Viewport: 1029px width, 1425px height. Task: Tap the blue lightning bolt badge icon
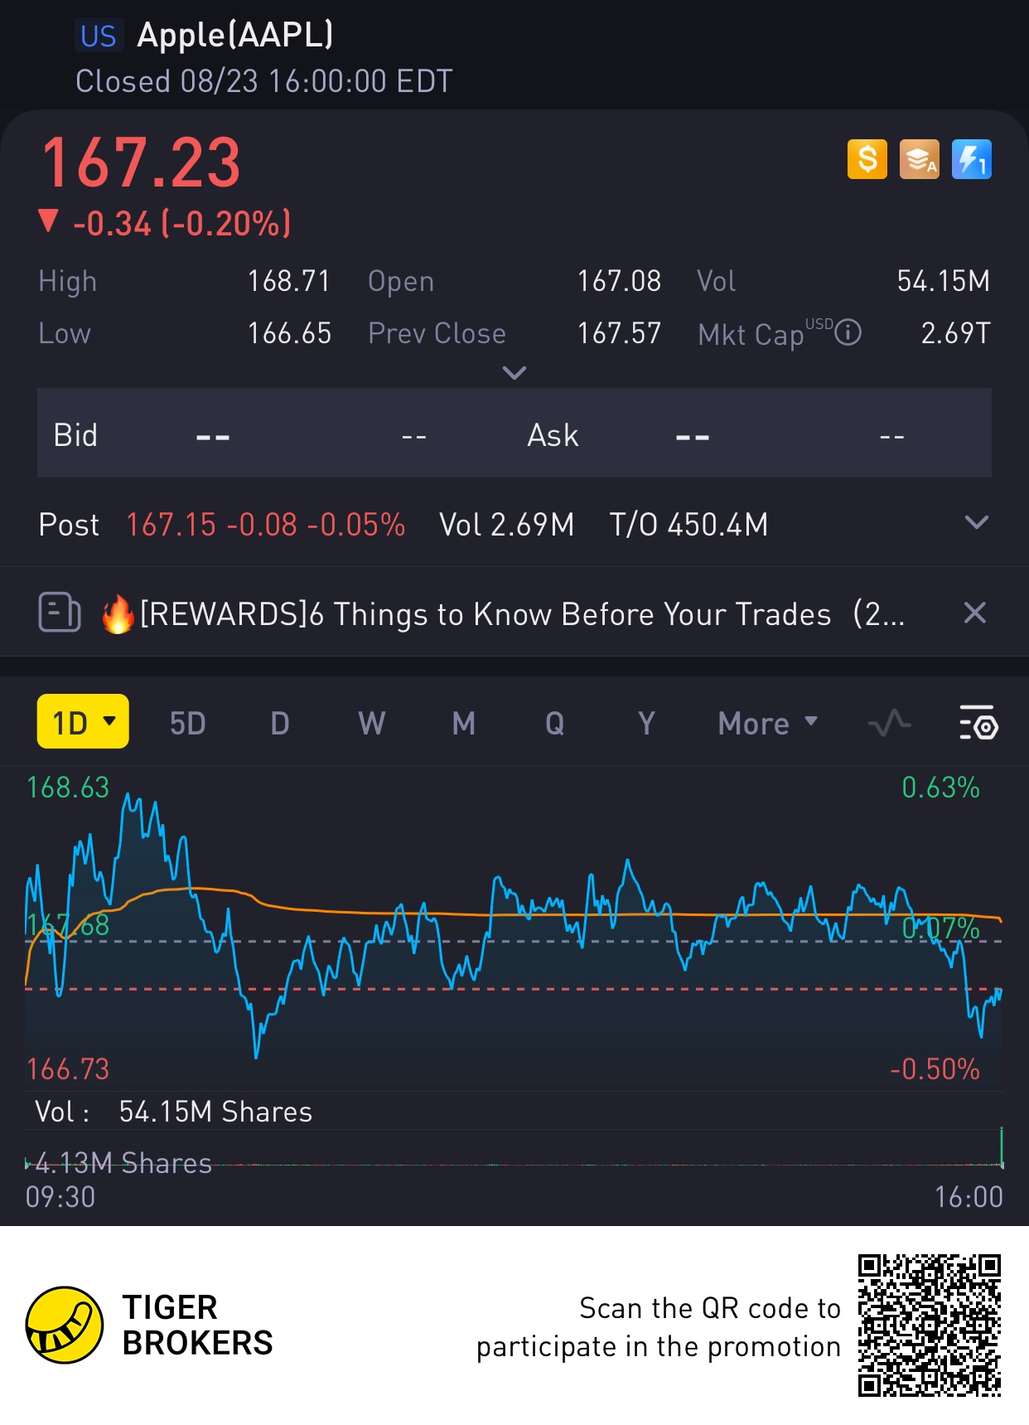point(972,159)
